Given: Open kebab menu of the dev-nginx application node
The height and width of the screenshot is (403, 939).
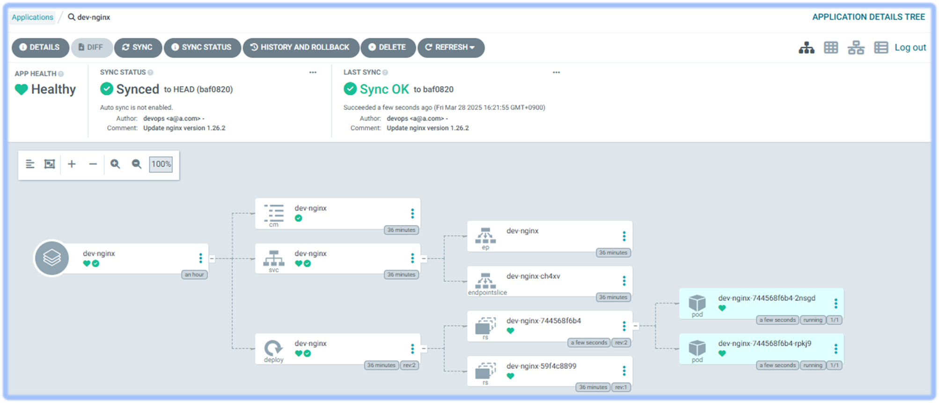Looking at the screenshot, I should coord(200,258).
